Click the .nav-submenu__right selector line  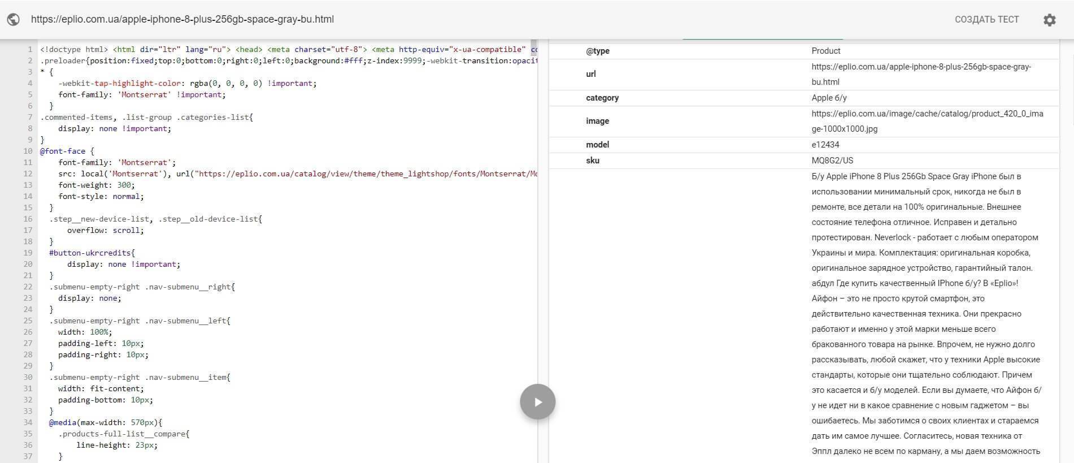[142, 287]
